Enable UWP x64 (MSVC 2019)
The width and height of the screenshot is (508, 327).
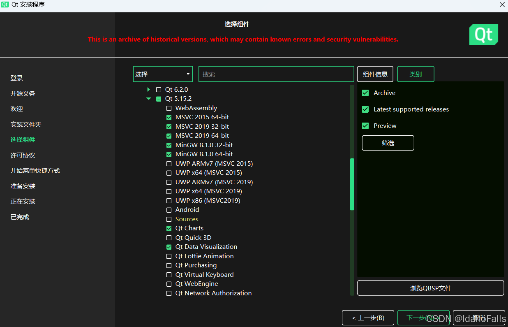[x=169, y=191]
